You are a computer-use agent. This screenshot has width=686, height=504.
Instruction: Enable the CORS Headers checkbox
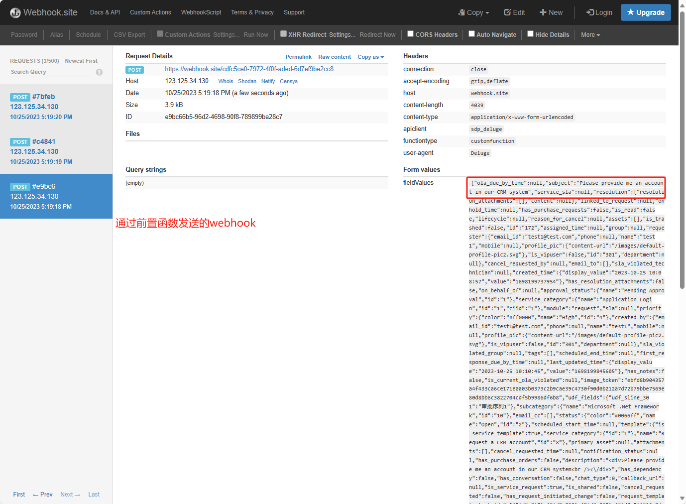pos(410,34)
